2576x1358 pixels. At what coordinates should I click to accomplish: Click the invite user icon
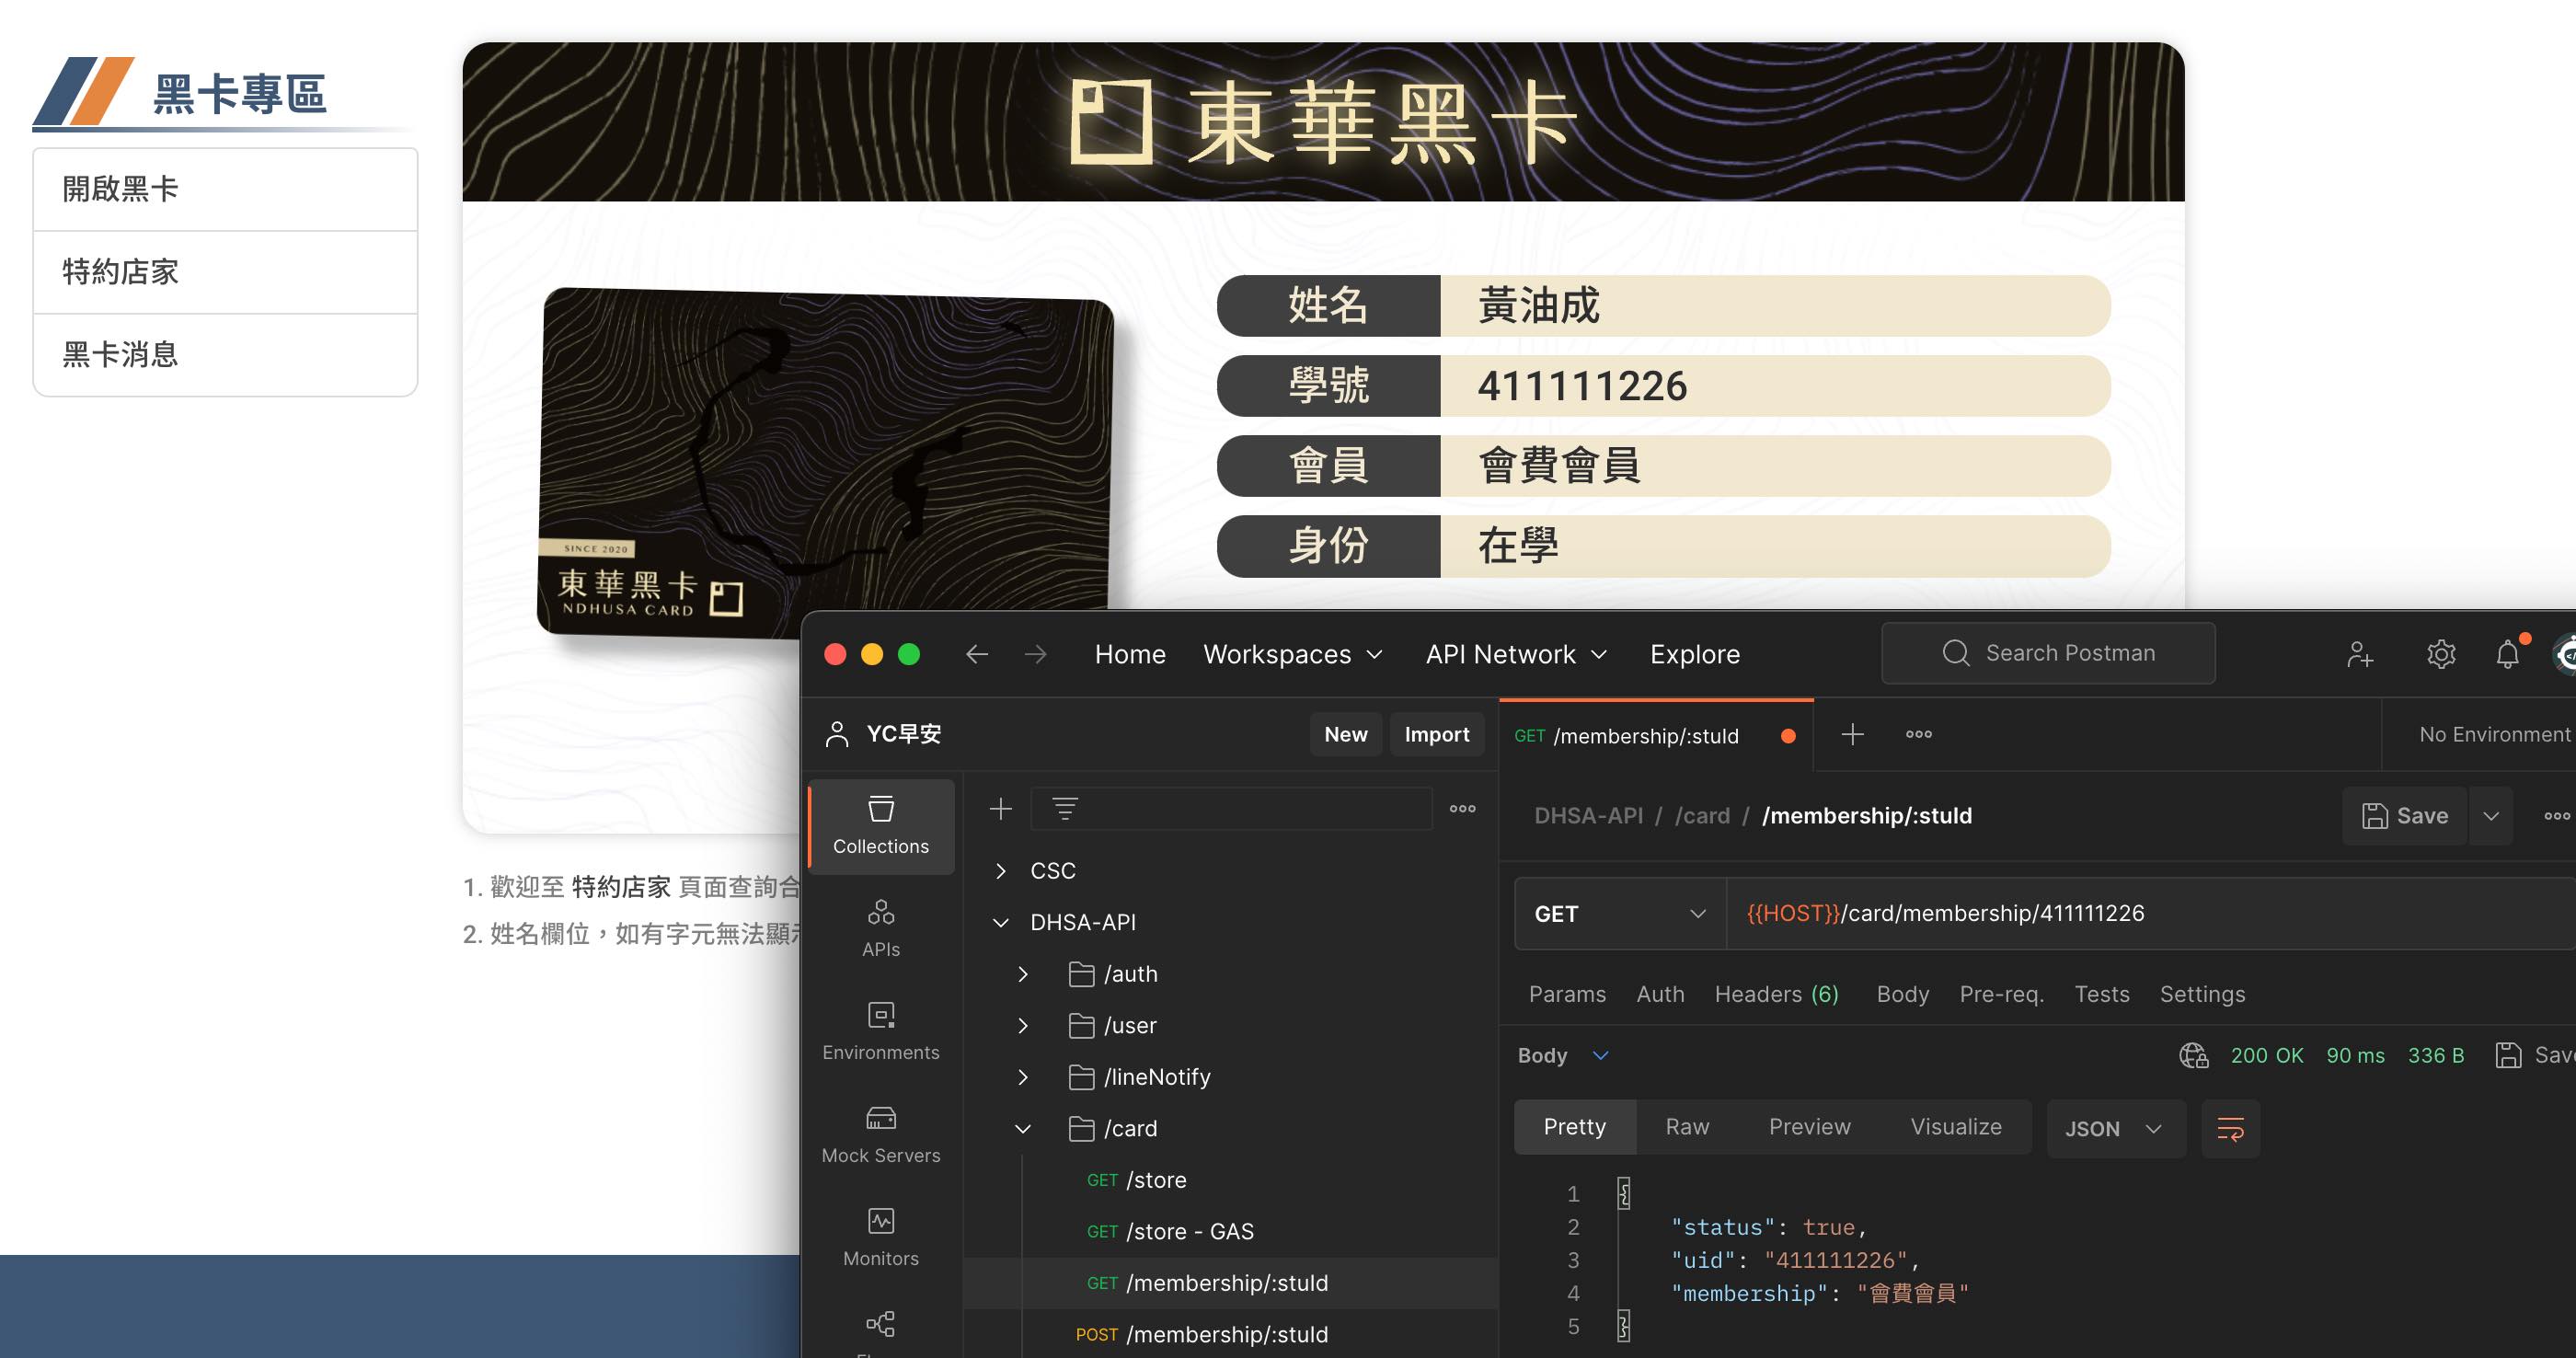point(2360,654)
